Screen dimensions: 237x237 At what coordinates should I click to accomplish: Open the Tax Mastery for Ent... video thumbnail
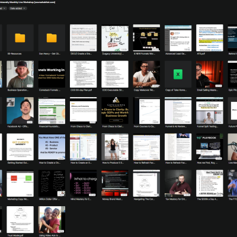(178, 183)
